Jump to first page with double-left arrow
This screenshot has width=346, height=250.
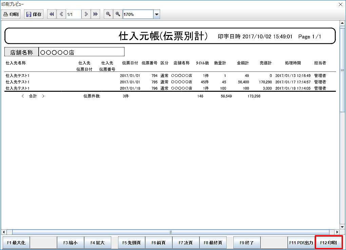pyautogui.click(x=52, y=14)
